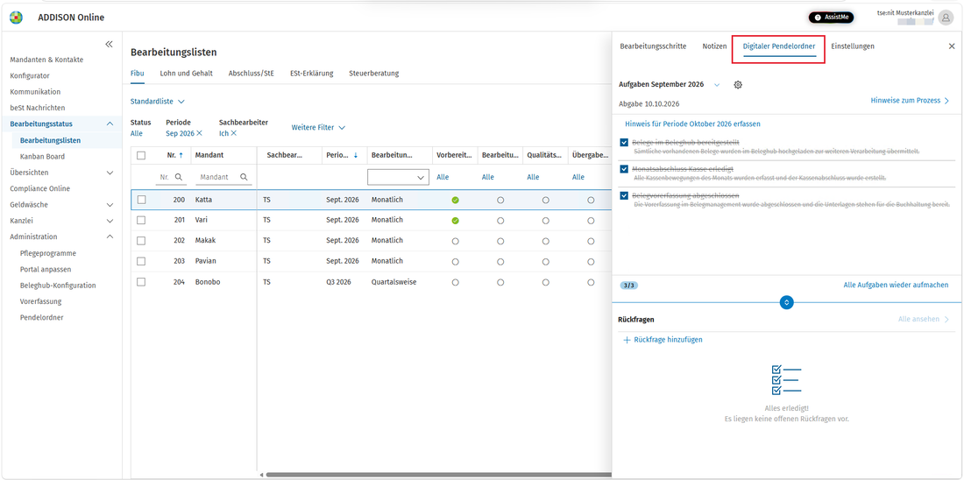Expand the Geldwäsche menu section

(110, 205)
